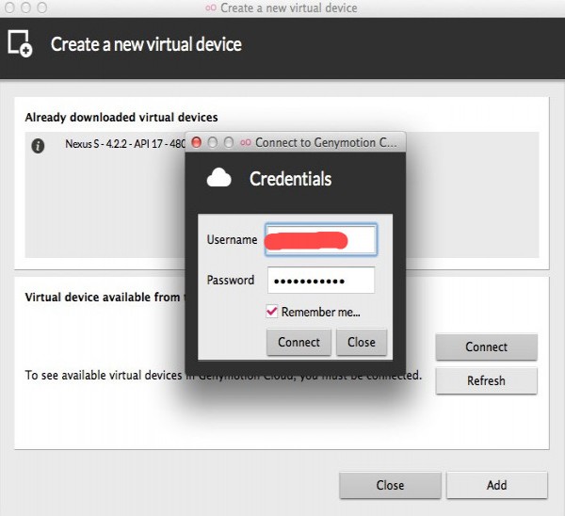
Task: Click the Genymotion logo in dialog title bar
Action: click(245, 142)
